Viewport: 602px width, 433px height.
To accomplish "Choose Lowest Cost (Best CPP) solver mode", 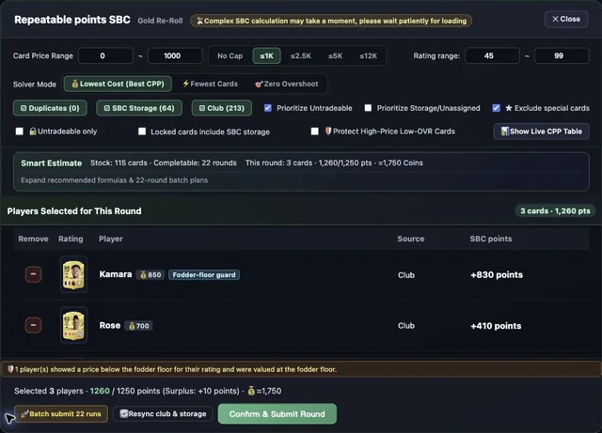I will click(x=118, y=84).
